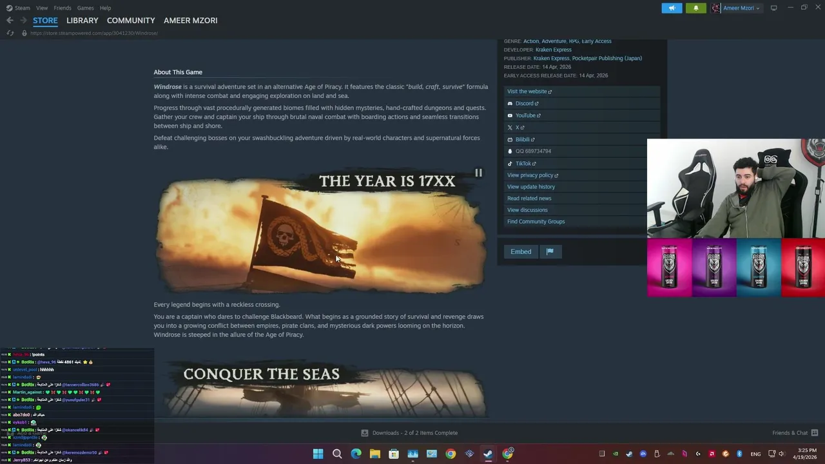This screenshot has width=825, height=464.
Task: Click the forward navigation arrow
Action: point(23,21)
